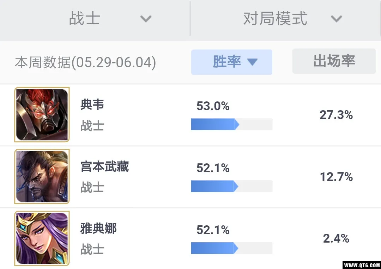
Task: Switch sorting to 出场率
Action: 334,61
